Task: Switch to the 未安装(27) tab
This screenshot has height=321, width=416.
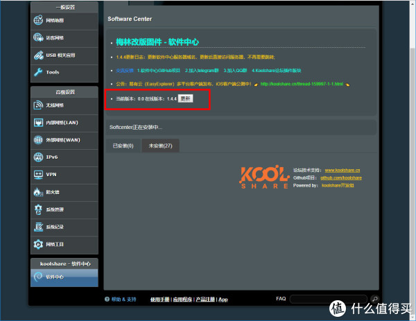Action: point(160,146)
